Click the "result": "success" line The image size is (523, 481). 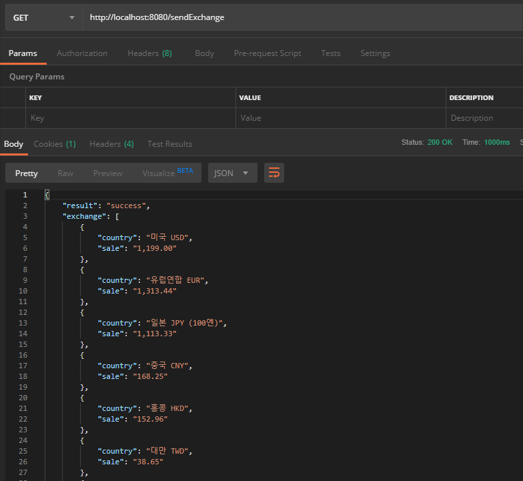pos(106,205)
